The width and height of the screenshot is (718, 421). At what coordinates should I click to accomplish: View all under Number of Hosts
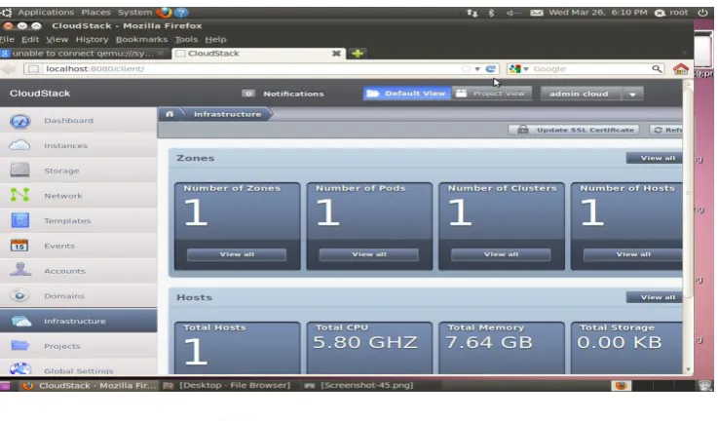[x=633, y=254]
